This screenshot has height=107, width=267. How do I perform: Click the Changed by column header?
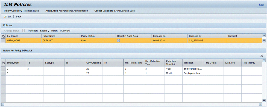(x=207, y=36)
